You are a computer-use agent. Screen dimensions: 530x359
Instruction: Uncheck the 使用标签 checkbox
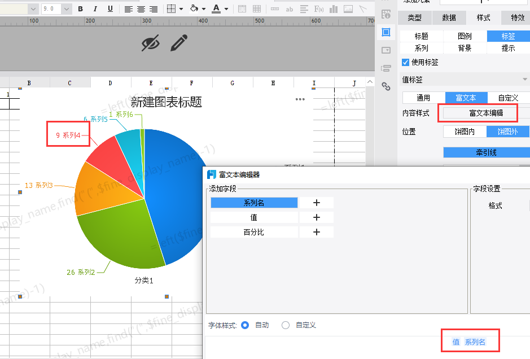pyautogui.click(x=406, y=62)
